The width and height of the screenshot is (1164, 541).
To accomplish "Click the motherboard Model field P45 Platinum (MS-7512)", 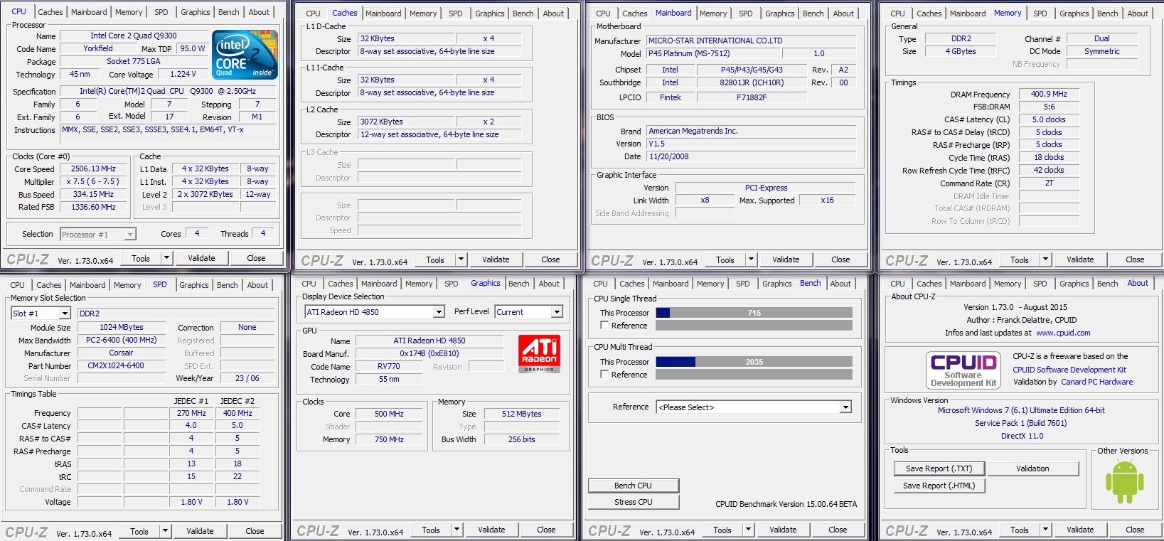I will [714, 53].
